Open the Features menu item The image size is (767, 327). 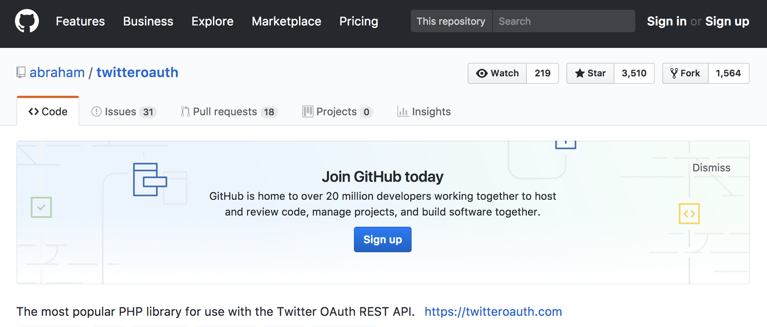(x=80, y=21)
